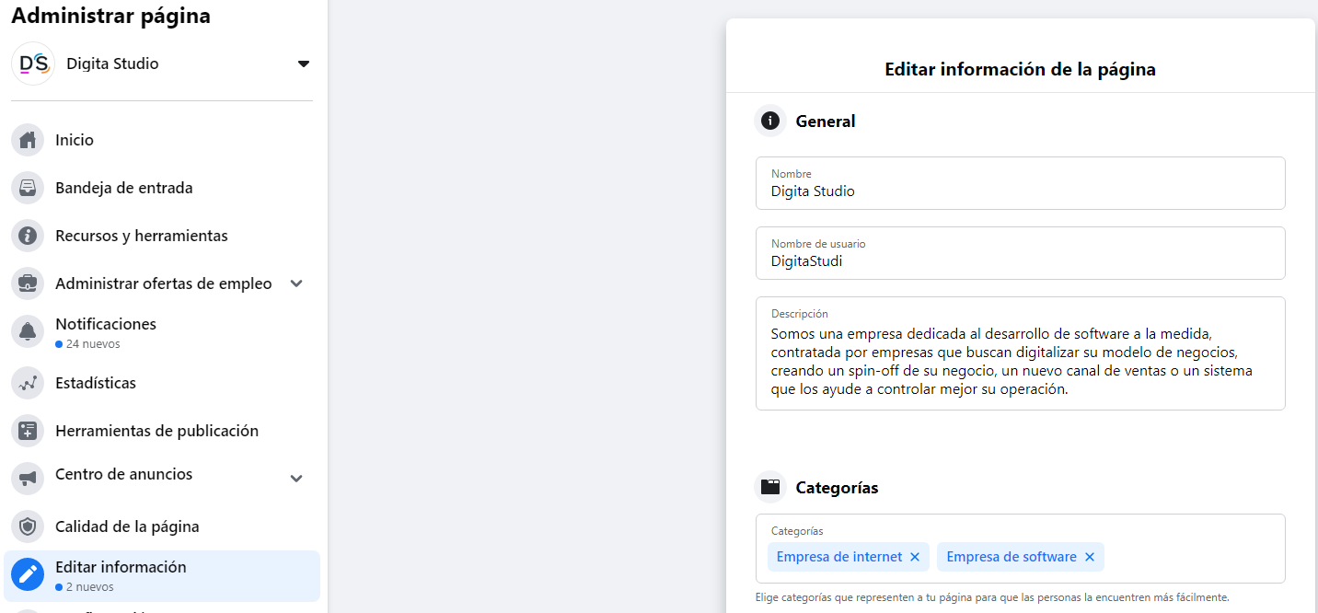
Task: Click the 'Elige categorías que representen' help text
Action: pyautogui.click(x=992, y=597)
